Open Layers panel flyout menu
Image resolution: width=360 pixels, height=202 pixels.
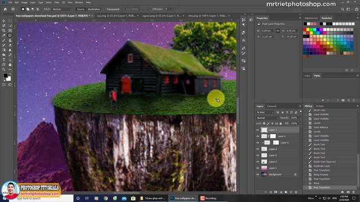tap(300, 106)
